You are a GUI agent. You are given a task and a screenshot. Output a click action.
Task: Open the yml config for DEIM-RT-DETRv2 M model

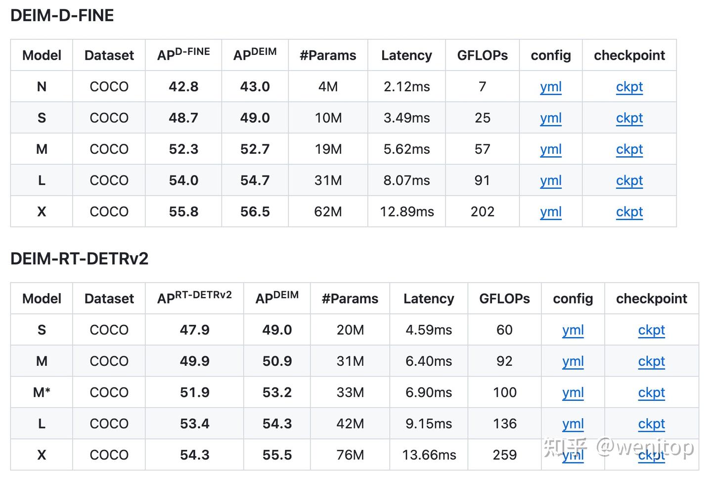click(x=573, y=361)
